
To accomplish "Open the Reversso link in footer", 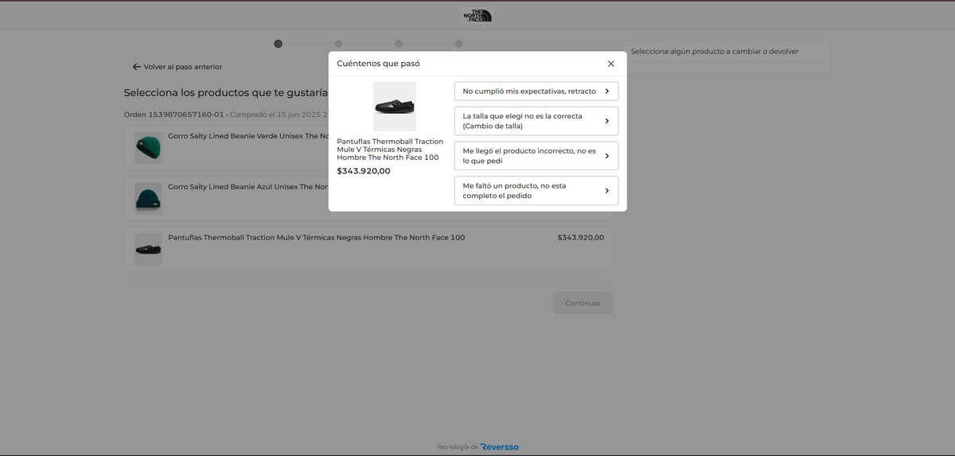I will point(500,447).
